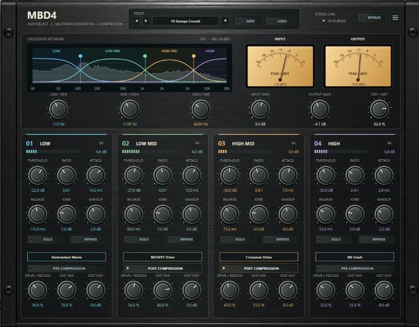Save the current preset
Image resolution: width=419 pixels, height=327 pixels.
click(248, 21)
